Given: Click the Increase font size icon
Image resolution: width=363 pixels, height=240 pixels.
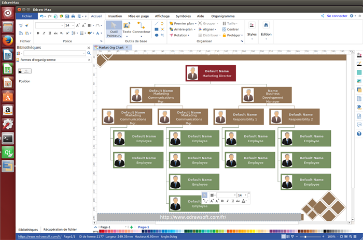Looking at the screenshot, I should pyautogui.click(x=78, y=25).
